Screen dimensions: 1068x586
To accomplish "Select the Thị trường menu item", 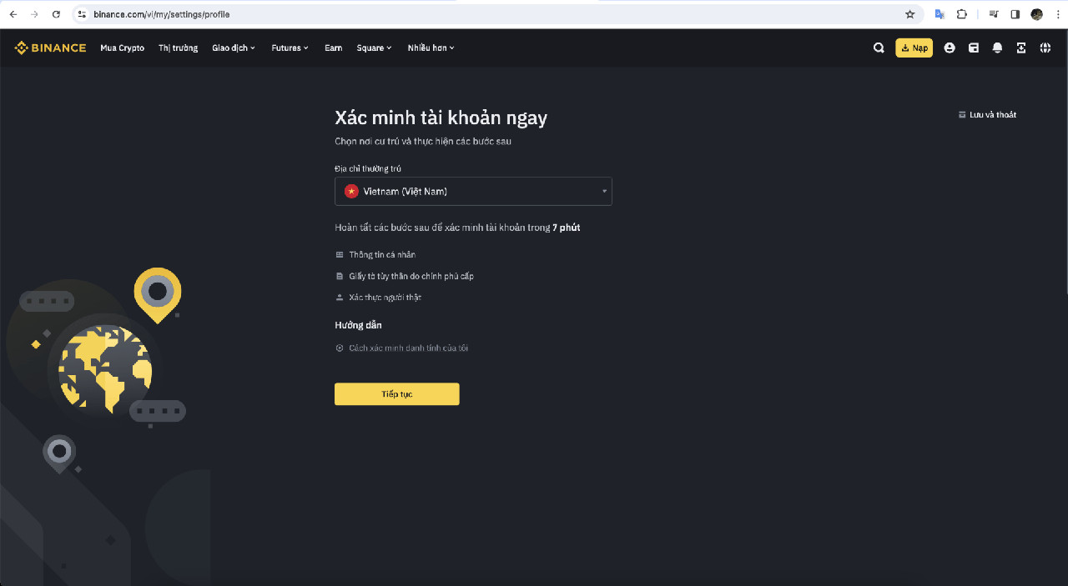I will coord(178,48).
